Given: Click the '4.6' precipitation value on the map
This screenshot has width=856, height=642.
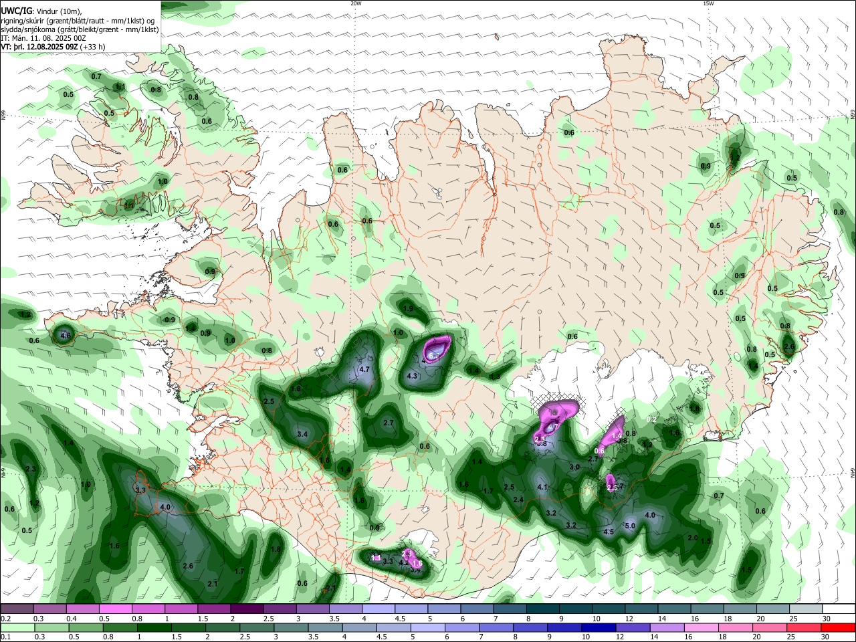Looking at the screenshot, I should (x=65, y=336).
